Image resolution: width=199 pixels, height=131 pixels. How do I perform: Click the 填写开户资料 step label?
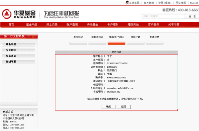click(x=116, y=37)
